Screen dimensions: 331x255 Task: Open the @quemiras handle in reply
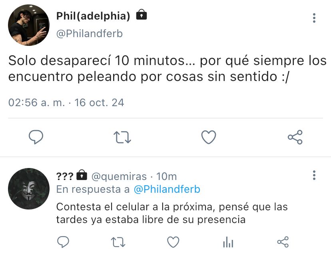tap(119, 176)
